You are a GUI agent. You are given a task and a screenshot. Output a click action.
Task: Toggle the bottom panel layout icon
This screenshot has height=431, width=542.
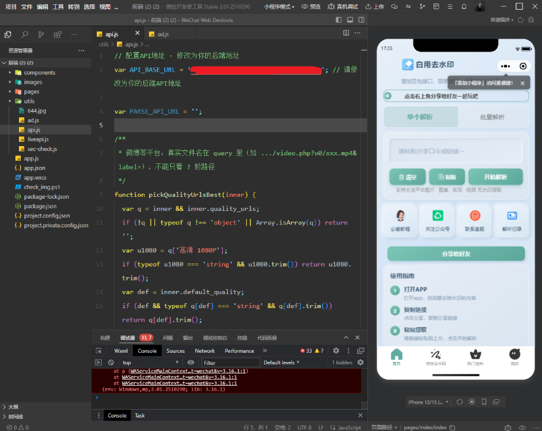[350, 20]
